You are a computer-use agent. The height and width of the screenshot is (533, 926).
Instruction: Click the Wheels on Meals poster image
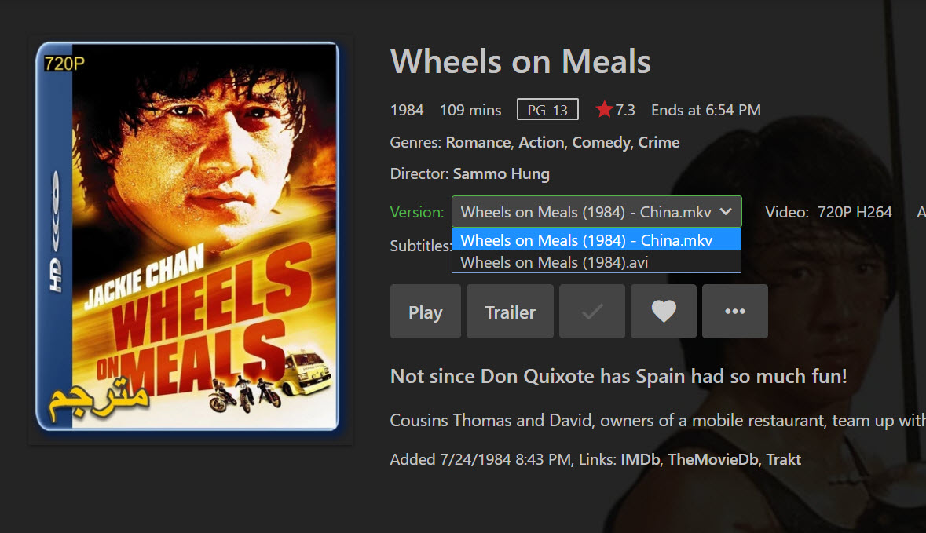[188, 235]
